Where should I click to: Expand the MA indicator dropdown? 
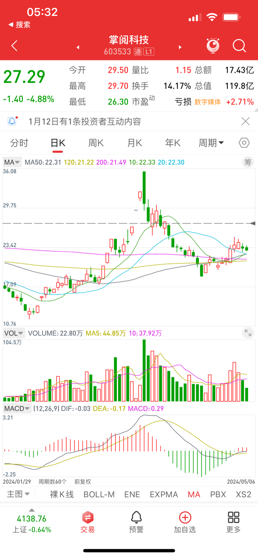point(12,162)
